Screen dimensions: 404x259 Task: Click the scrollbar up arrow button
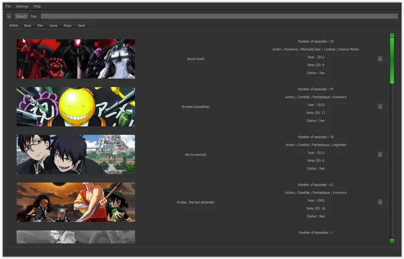tap(392, 35)
